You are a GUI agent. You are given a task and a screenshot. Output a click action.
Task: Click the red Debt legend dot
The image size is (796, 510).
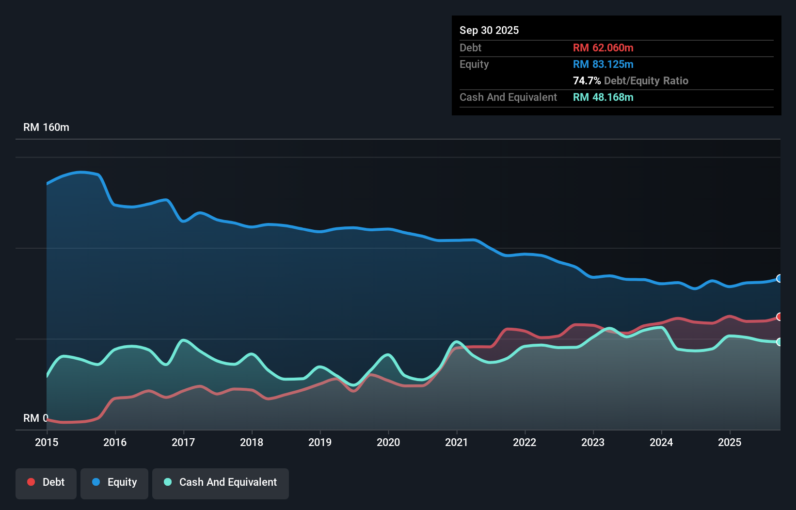(x=31, y=482)
